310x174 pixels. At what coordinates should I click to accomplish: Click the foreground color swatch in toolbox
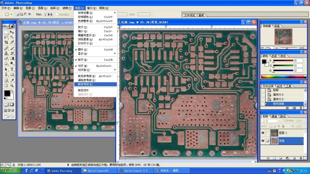click(x=7, y=93)
